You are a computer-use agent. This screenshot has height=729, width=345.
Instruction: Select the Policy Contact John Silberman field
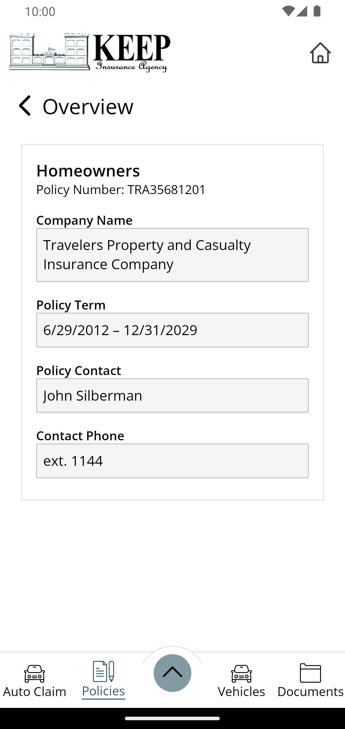point(172,396)
